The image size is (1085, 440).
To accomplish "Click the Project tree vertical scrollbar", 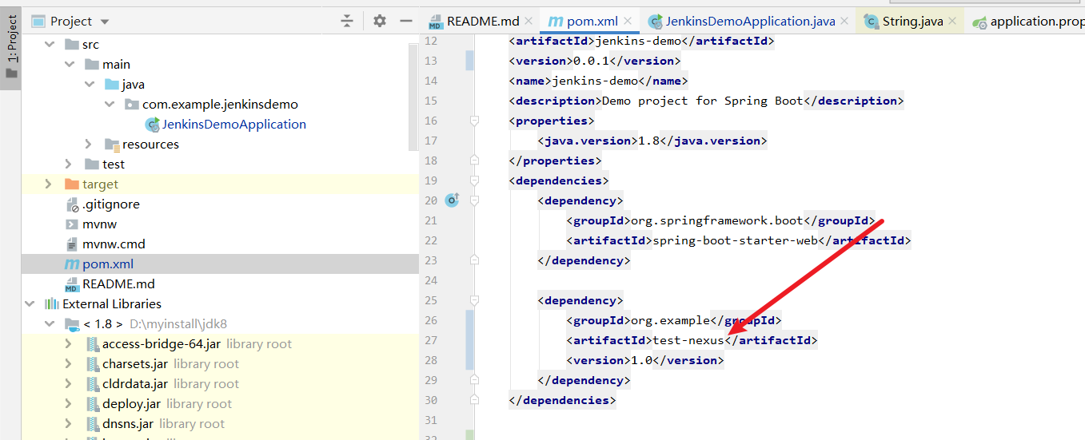I will 413,96.
